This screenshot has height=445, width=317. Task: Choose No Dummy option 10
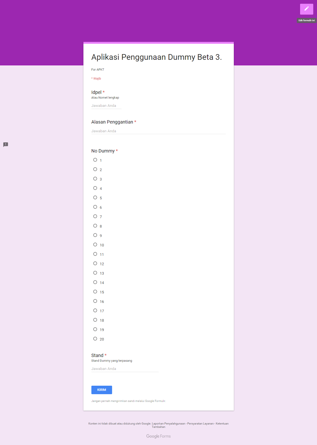95,245
